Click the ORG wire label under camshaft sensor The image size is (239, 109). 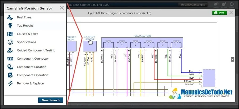tap(92, 59)
